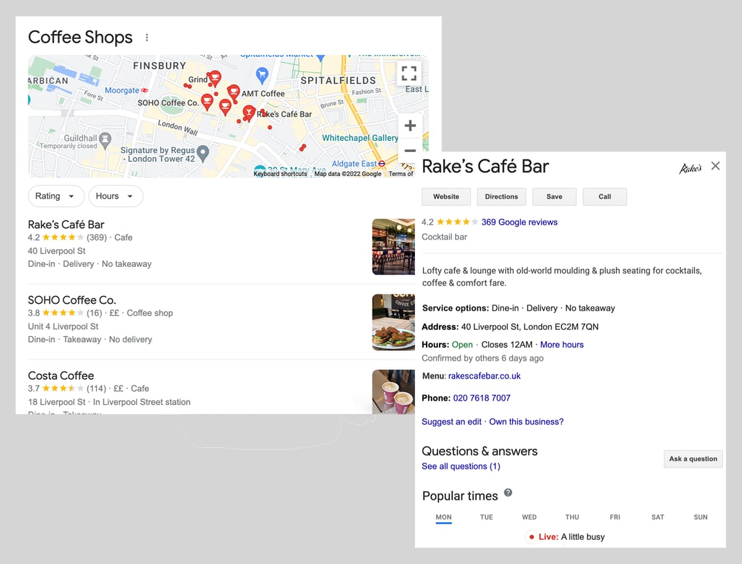Click the phone number 020 7618 7007

coord(482,398)
